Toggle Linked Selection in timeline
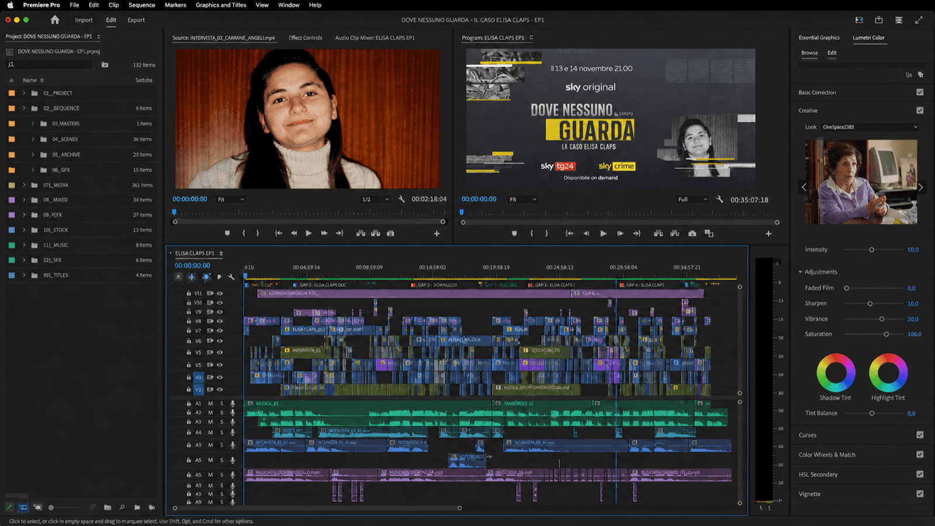Screen dimensions: 935x526 (x=206, y=277)
